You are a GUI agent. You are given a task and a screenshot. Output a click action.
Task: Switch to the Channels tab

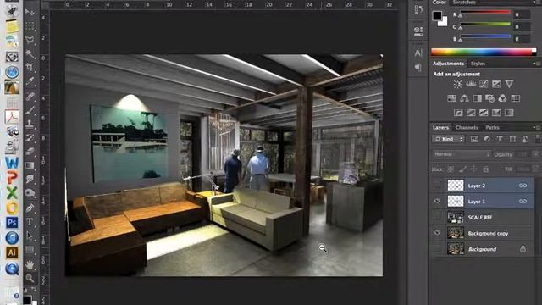tap(467, 128)
